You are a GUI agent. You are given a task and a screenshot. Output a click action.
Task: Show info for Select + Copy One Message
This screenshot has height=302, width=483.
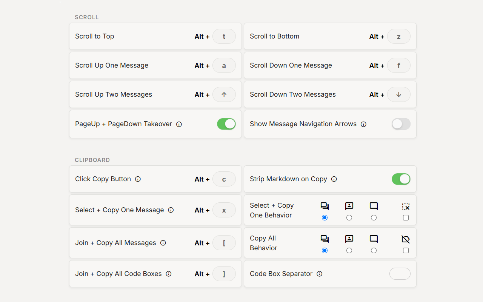171,210
